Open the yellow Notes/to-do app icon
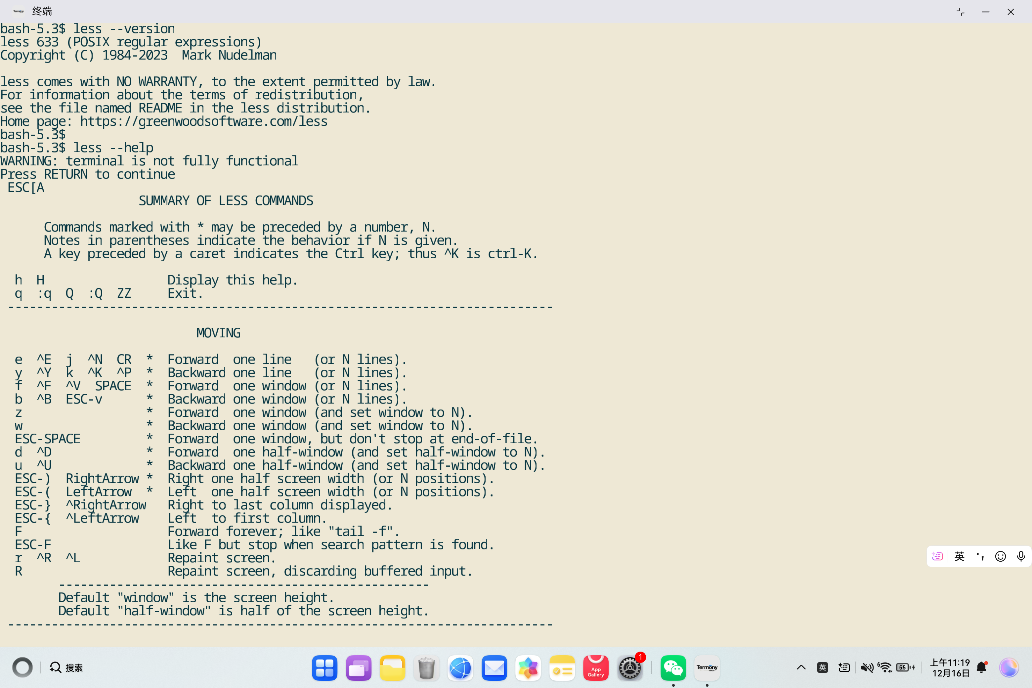The image size is (1032, 688). pyautogui.click(x=562, y=668)
